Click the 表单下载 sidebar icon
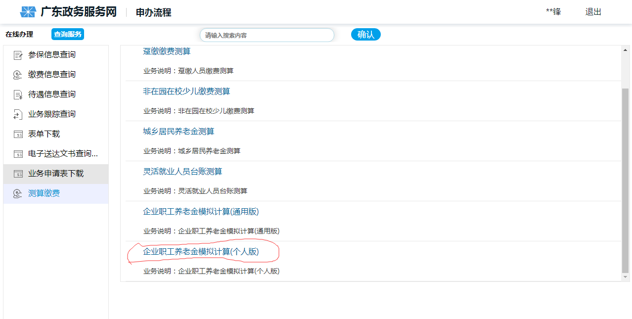This screenshot has height=319, width=632. pos(18,134)
